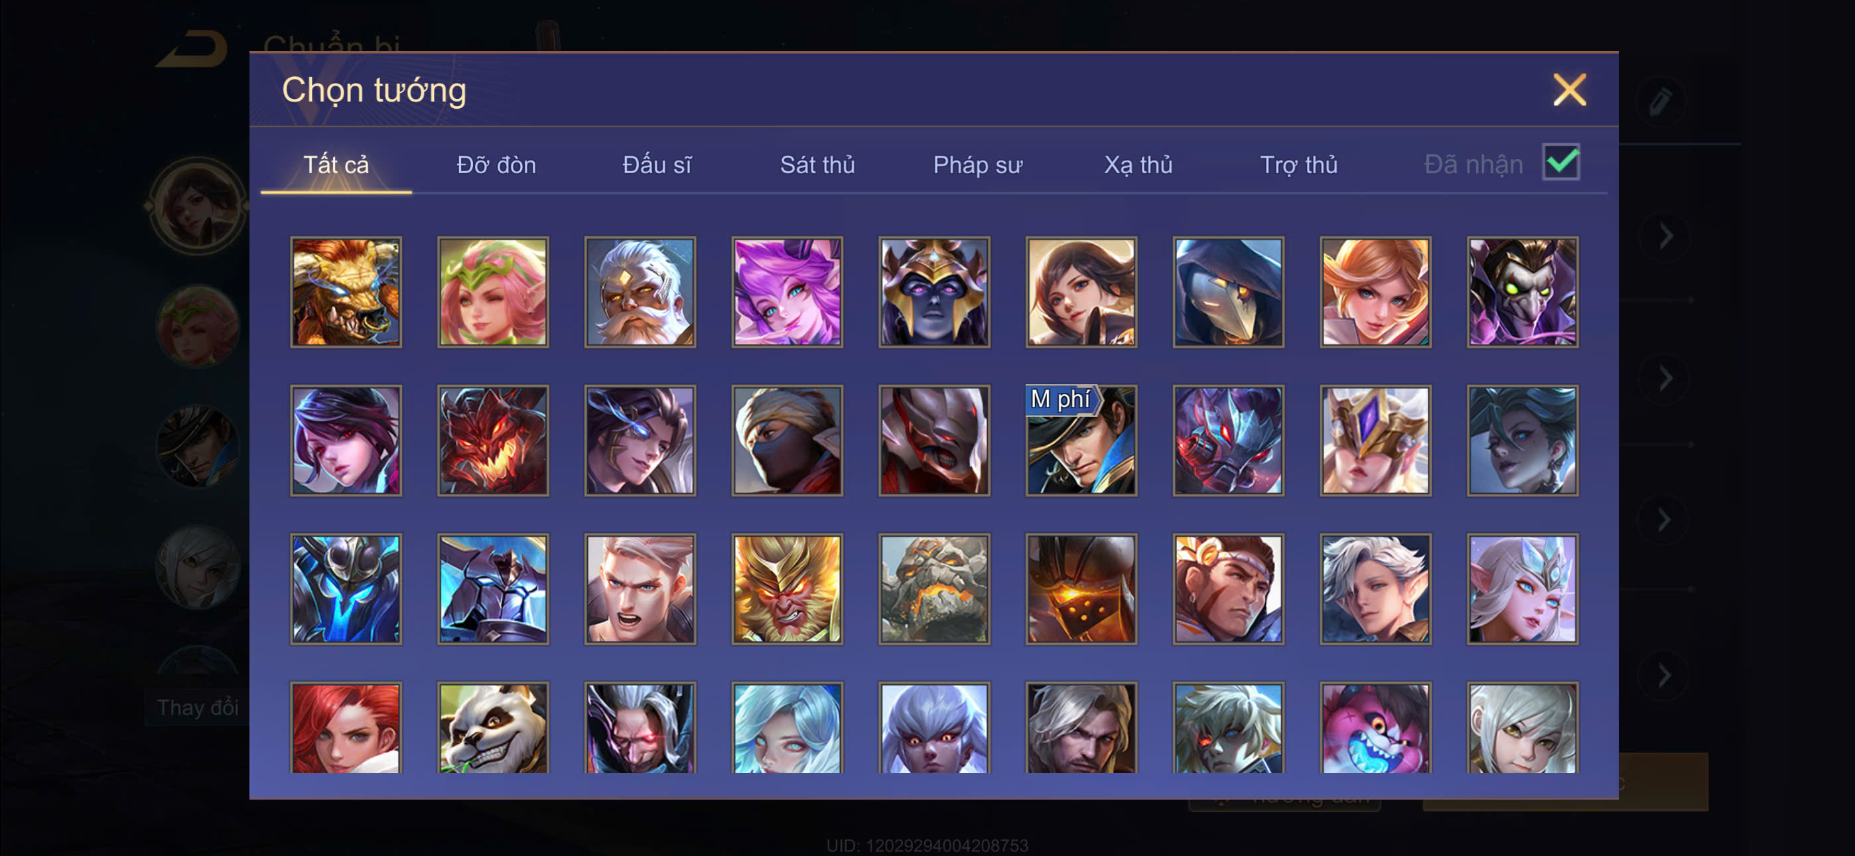Select the red-haired female hero portrait
The height and width of the screenshot is (856, 1855).
(x=346, y=728)
